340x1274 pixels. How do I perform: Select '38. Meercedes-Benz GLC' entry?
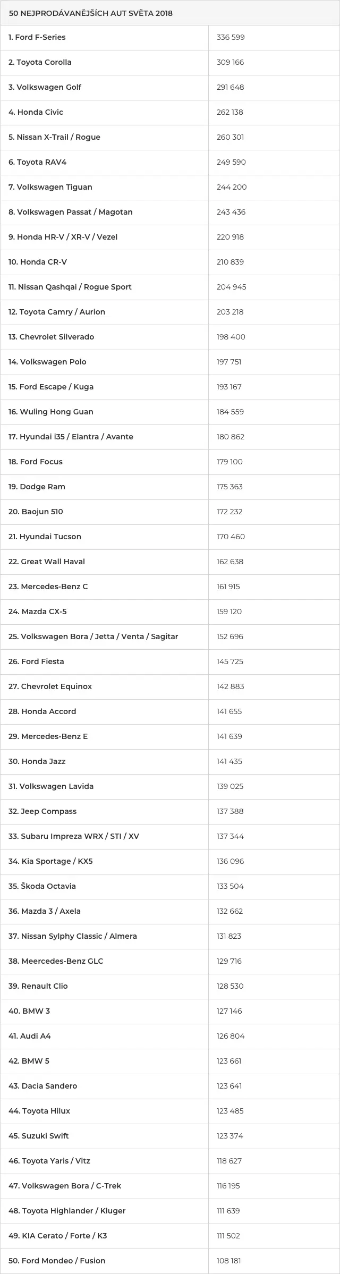pos(56,961)
